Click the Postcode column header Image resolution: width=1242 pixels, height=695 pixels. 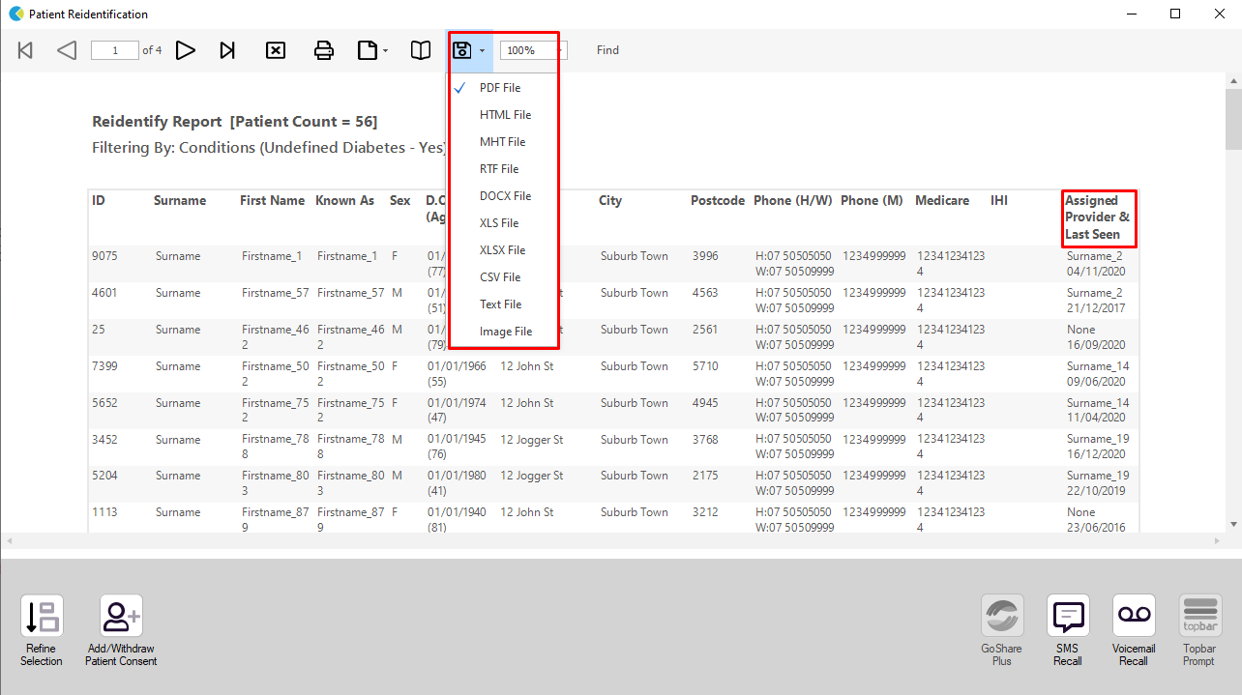718,201
